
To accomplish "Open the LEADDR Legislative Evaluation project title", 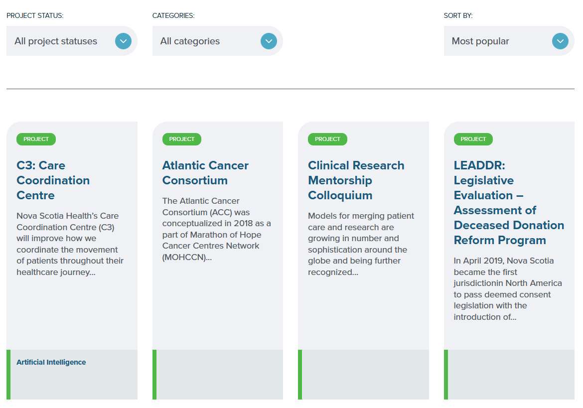I will [509, 203].
